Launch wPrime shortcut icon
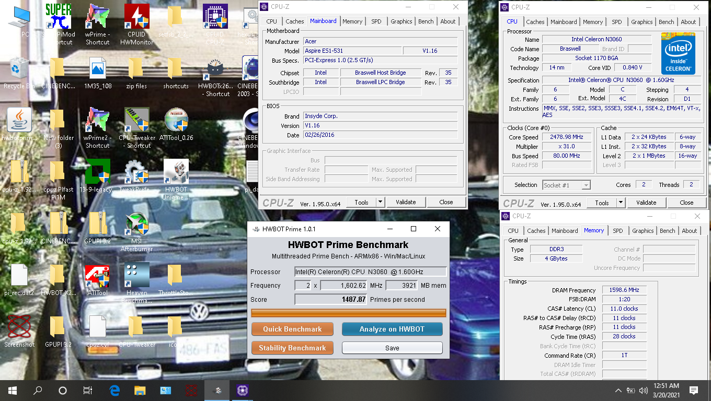This screenshot has width=711, height=401. [97, 23]
